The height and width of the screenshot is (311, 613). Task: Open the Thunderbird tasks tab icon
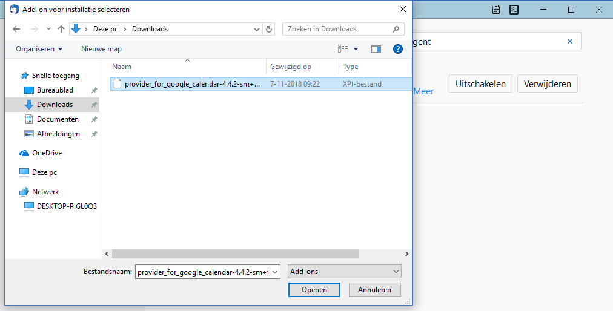coord(514,10)
